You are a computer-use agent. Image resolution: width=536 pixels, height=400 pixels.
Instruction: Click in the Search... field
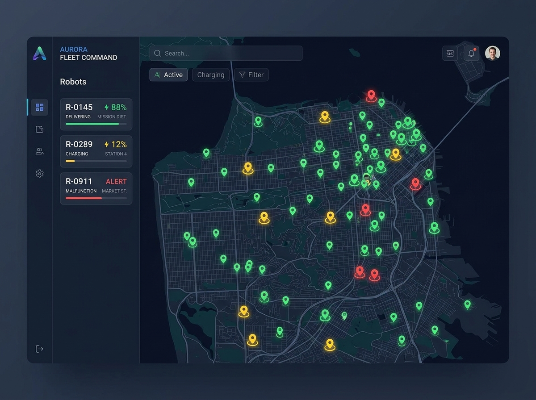click(226, 53)
